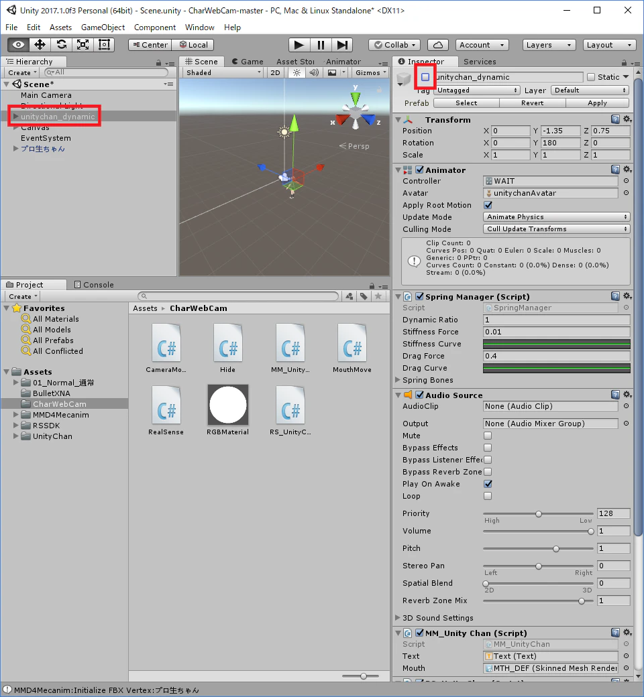This screenshot has height=697, width=644.
Task: Select MouthMove C# script asset
Action: coord(352,348)
